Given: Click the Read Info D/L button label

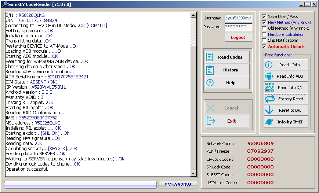Looking at the screenshot, I should tap(290, 88).
